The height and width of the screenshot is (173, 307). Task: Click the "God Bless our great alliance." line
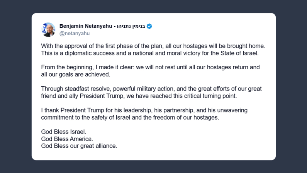[x=79, y=146]
